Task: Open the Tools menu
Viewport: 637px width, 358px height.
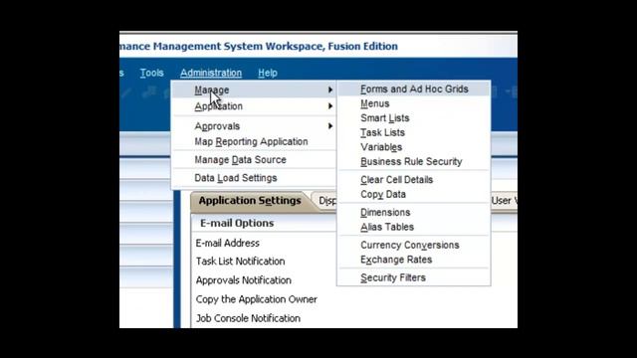Action: pyautogui.click(x=151, y=73)
